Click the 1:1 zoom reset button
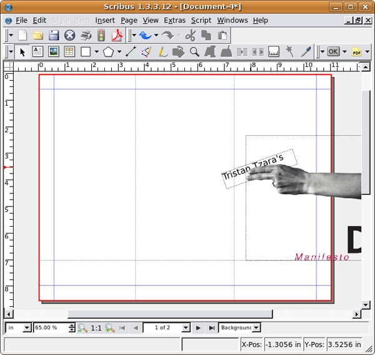This screenshot has height=355, width=375. pyautogui.click(x=96, y=327)
